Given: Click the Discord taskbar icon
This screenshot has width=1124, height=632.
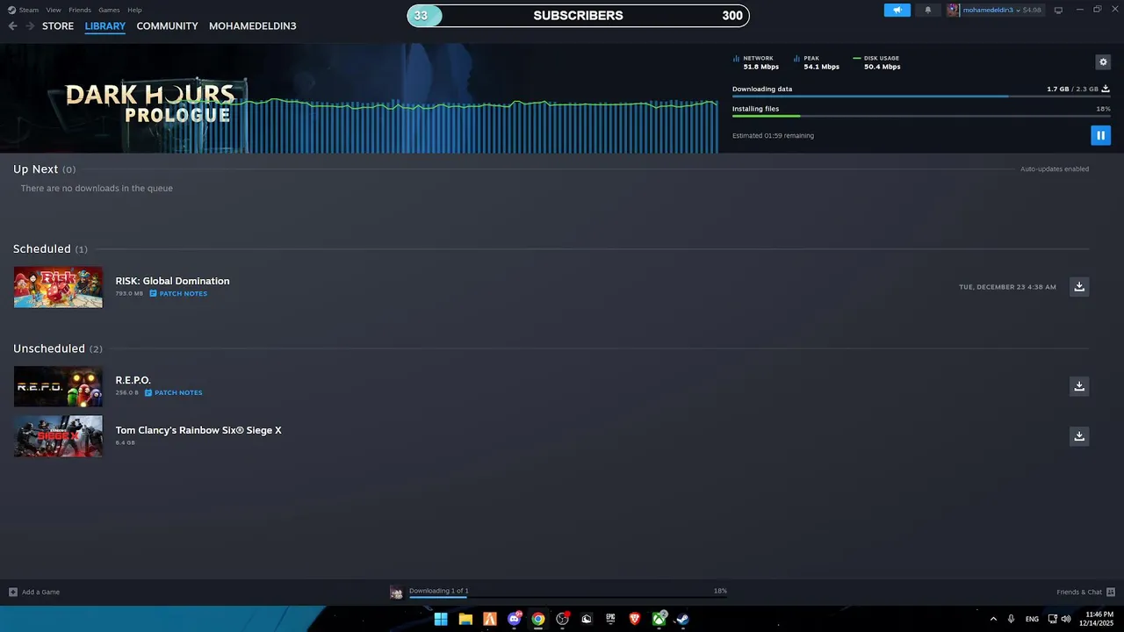Looking at the screenshot, I should tap(515, 619).
